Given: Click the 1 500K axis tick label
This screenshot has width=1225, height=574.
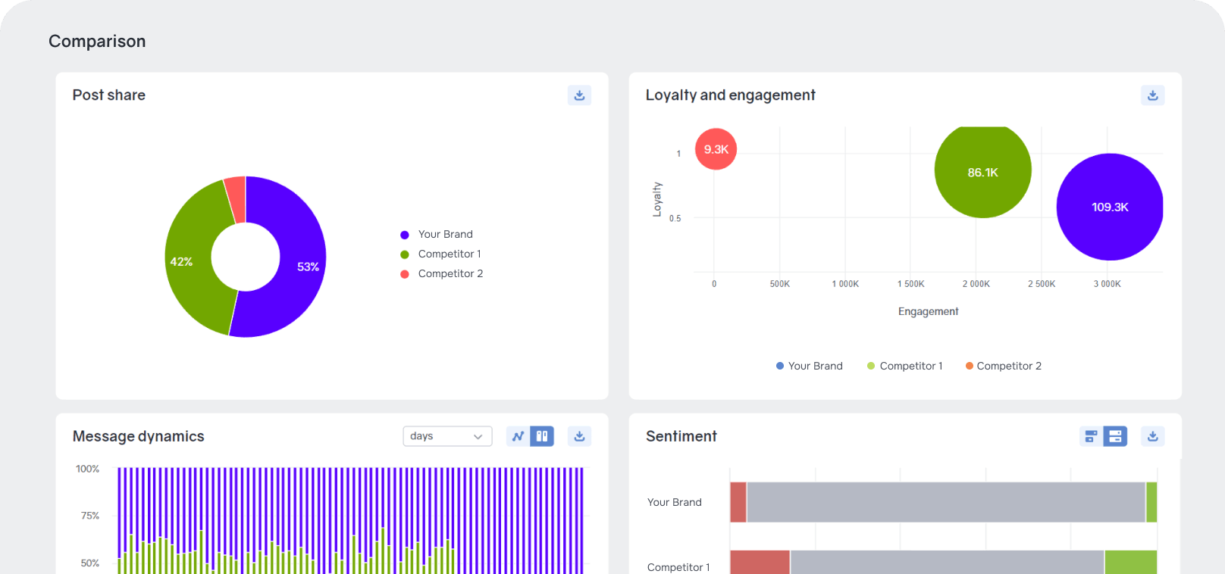Looking at the screenshot, I should [910, 284].
